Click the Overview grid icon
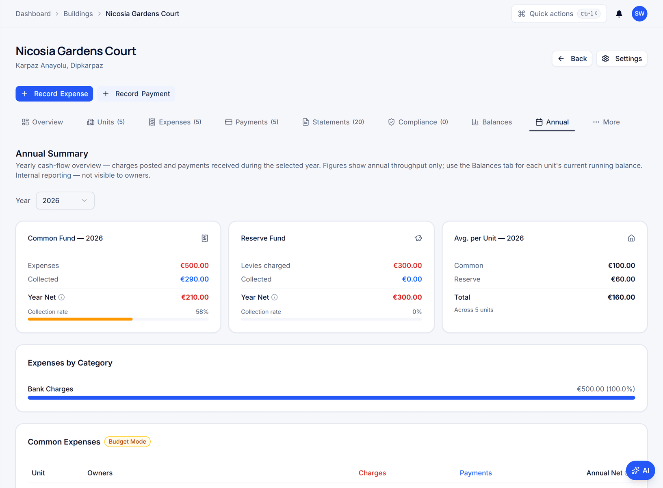 pos(25,122)
